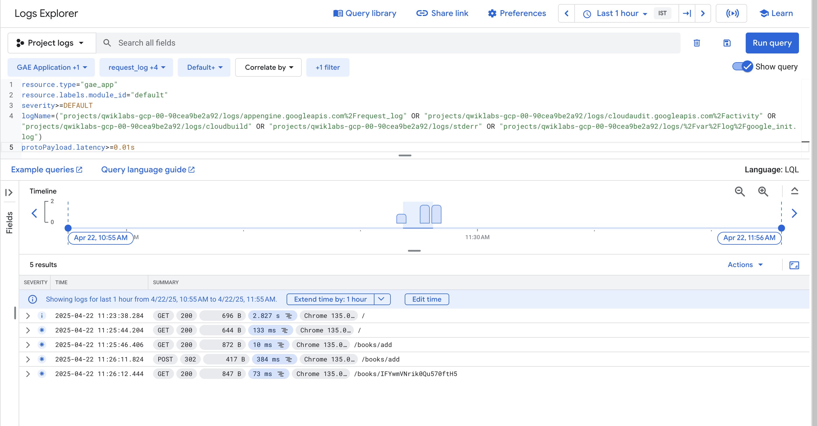Click query line 5 protoPayload.latency

click(x=78, y=147)
